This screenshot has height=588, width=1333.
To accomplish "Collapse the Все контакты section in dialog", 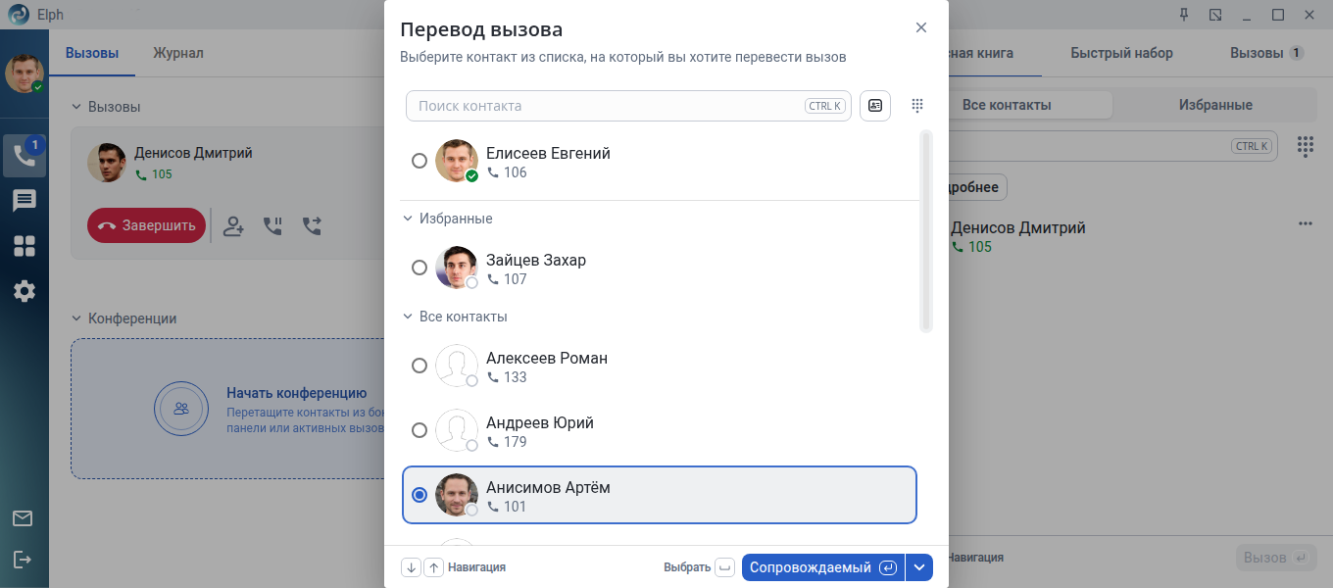I will (x=408, y=317).
